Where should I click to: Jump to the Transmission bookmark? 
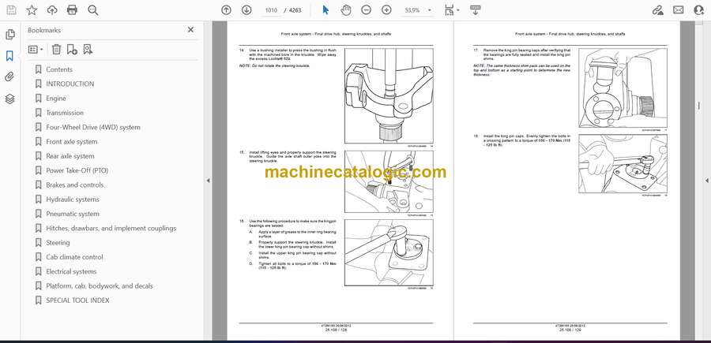tap(65, 113)
